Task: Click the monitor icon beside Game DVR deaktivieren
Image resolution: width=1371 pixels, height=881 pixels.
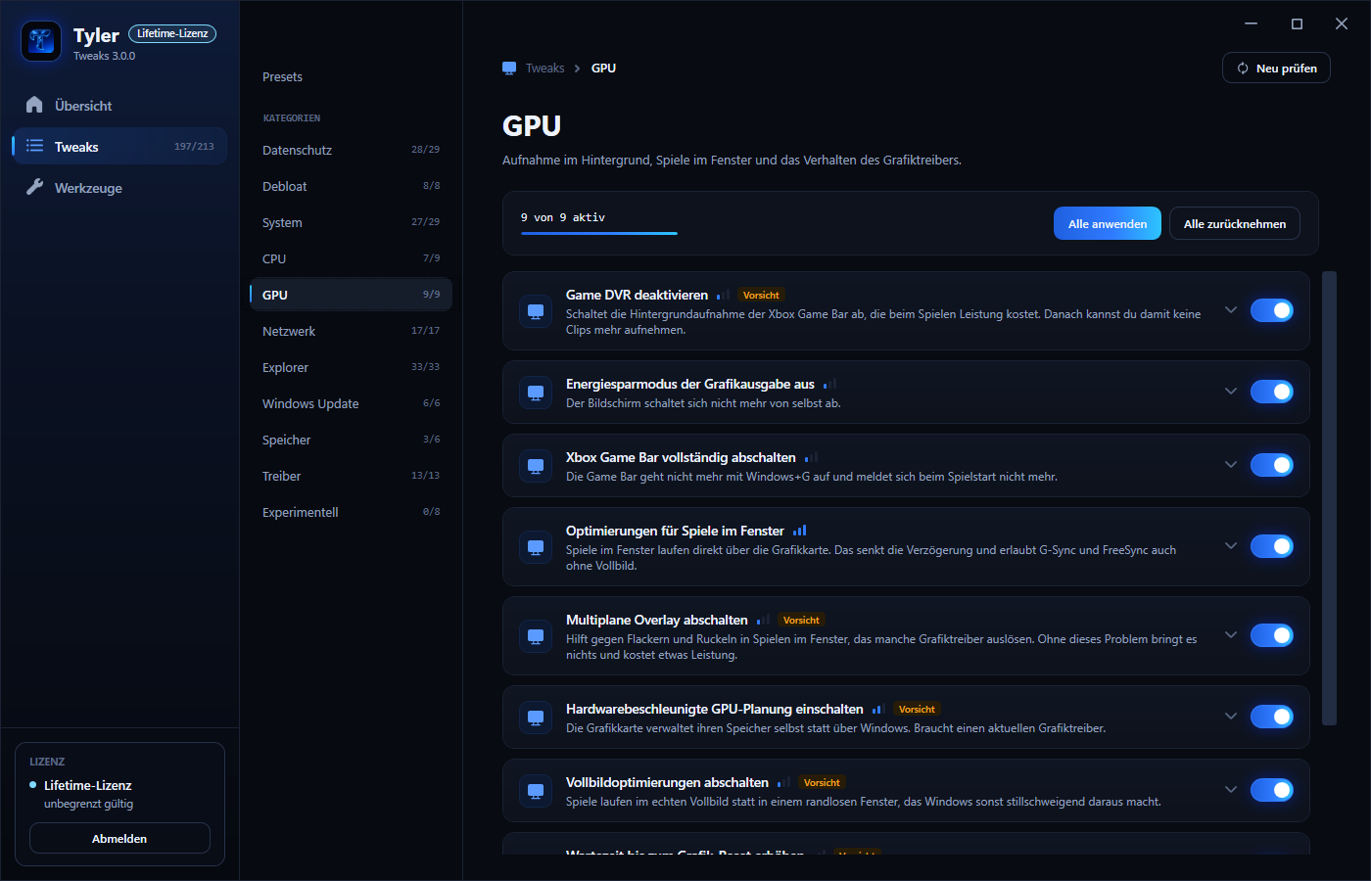Action: (x=536, y=311)
